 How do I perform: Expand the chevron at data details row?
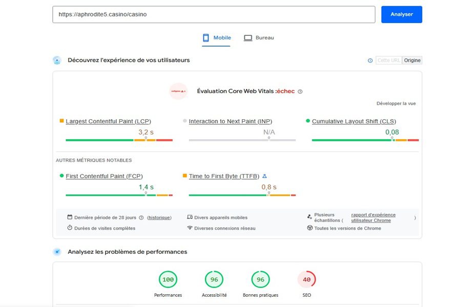coord(415,218)
